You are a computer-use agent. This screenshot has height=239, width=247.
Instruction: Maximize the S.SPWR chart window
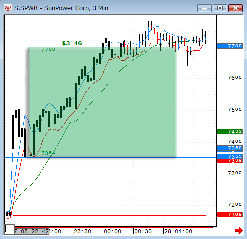pyautogui.click(x=220, y=8)
